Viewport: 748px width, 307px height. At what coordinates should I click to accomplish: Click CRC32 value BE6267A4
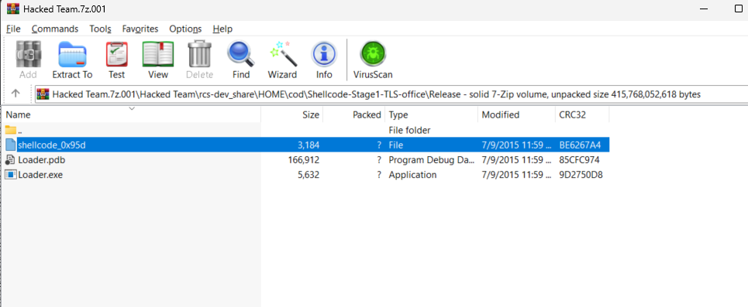click(x=580, y=145)
